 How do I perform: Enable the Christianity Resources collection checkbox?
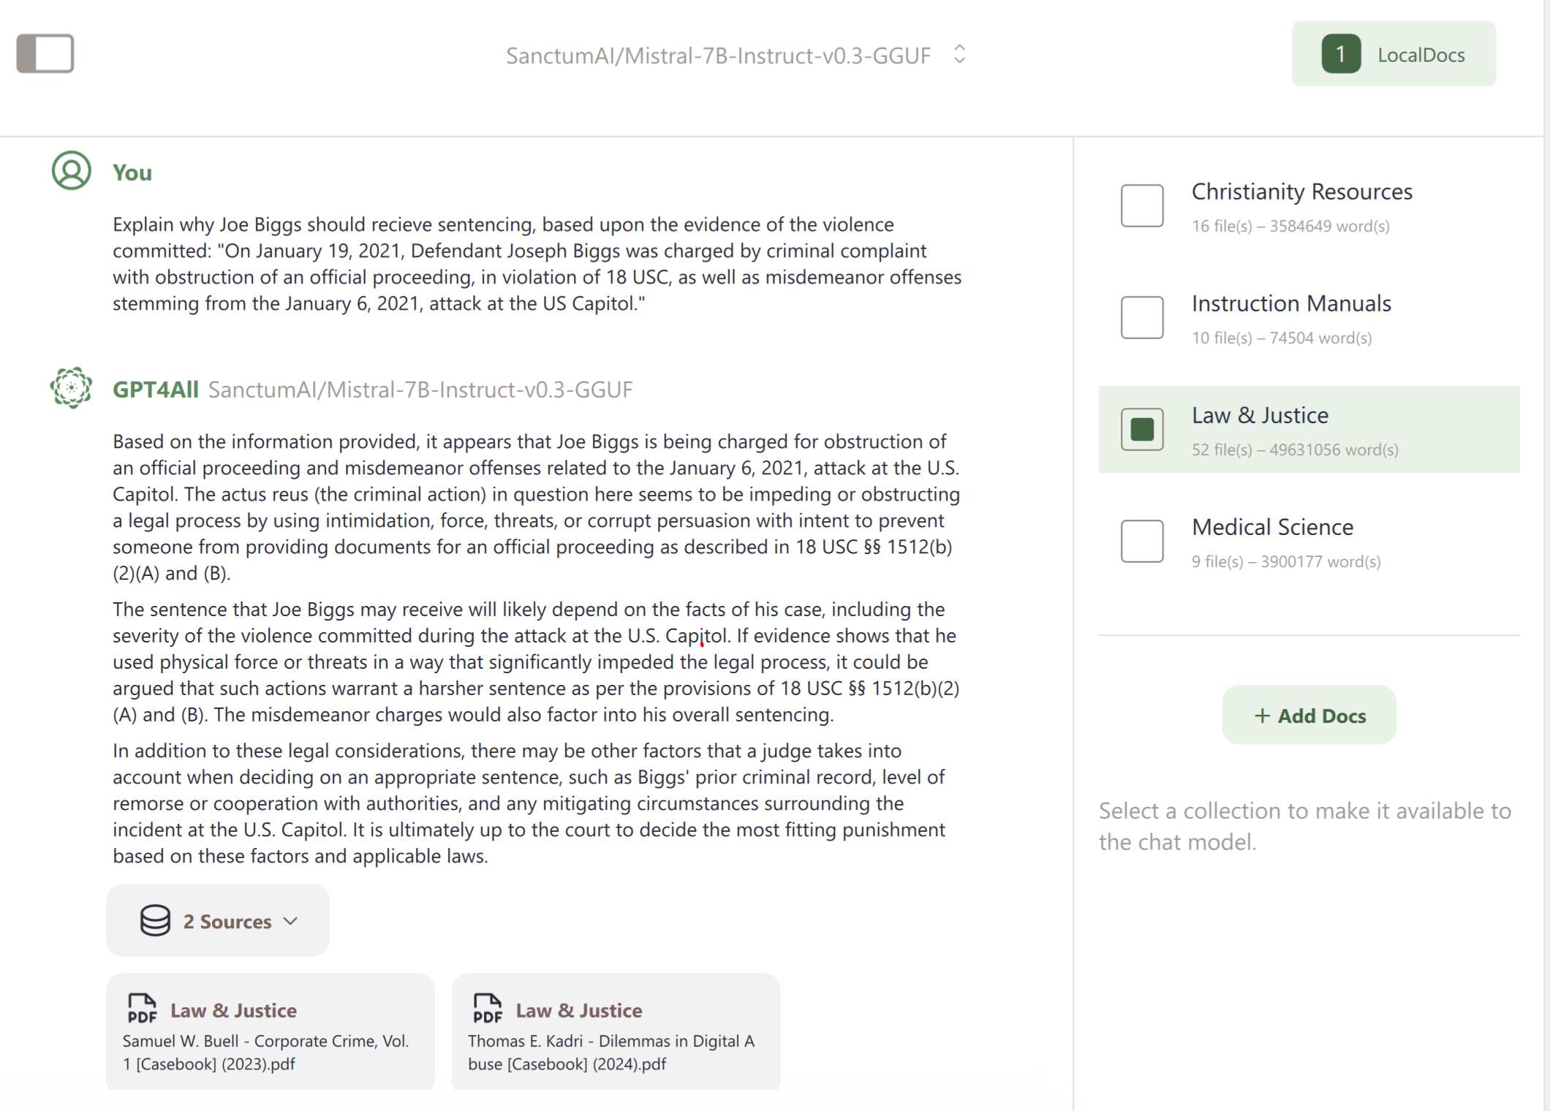pyautogui.click(x=1142, y=205)
